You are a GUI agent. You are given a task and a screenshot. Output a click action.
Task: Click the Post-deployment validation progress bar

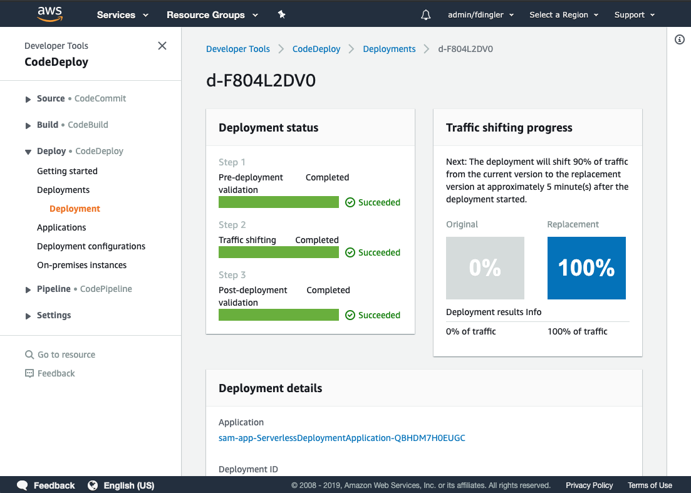coord(279,314)
